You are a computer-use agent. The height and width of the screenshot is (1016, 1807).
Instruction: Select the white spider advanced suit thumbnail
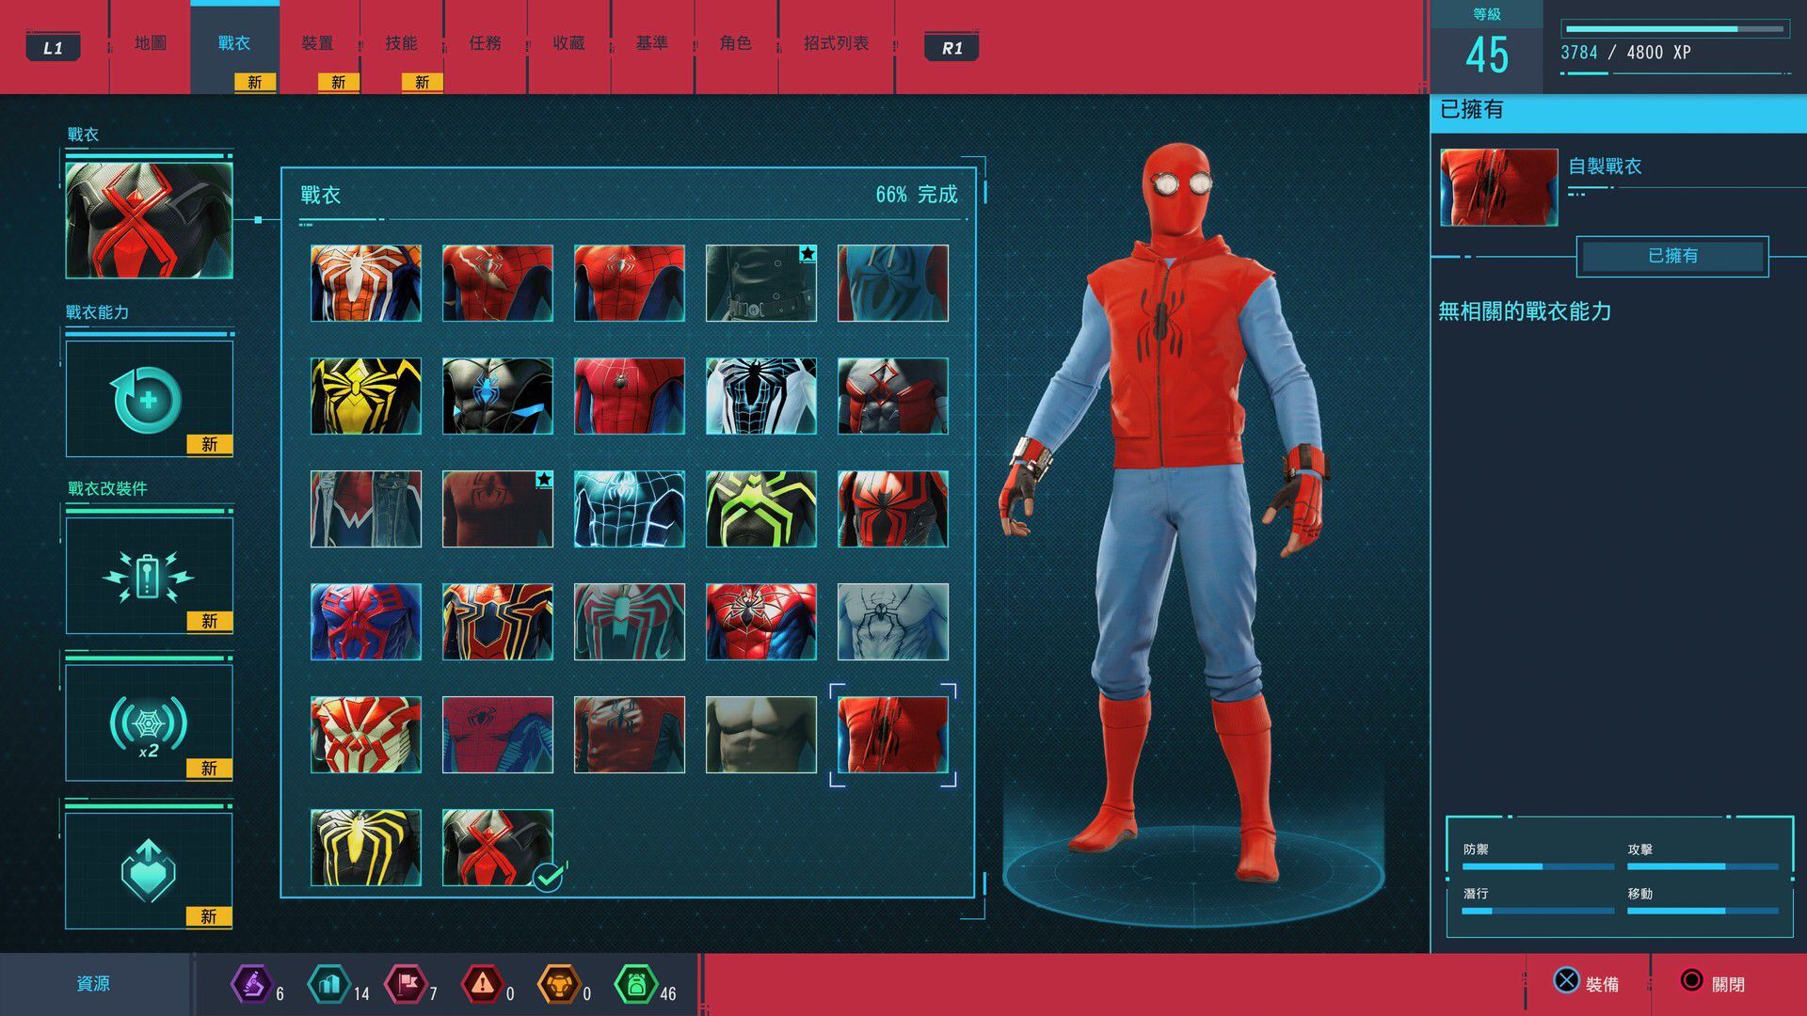[365, 283]
